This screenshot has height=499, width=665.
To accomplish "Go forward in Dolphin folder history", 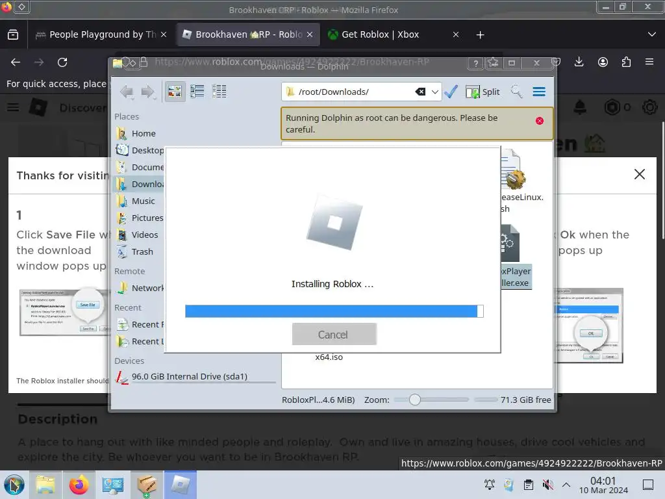I will pos(147,92).
